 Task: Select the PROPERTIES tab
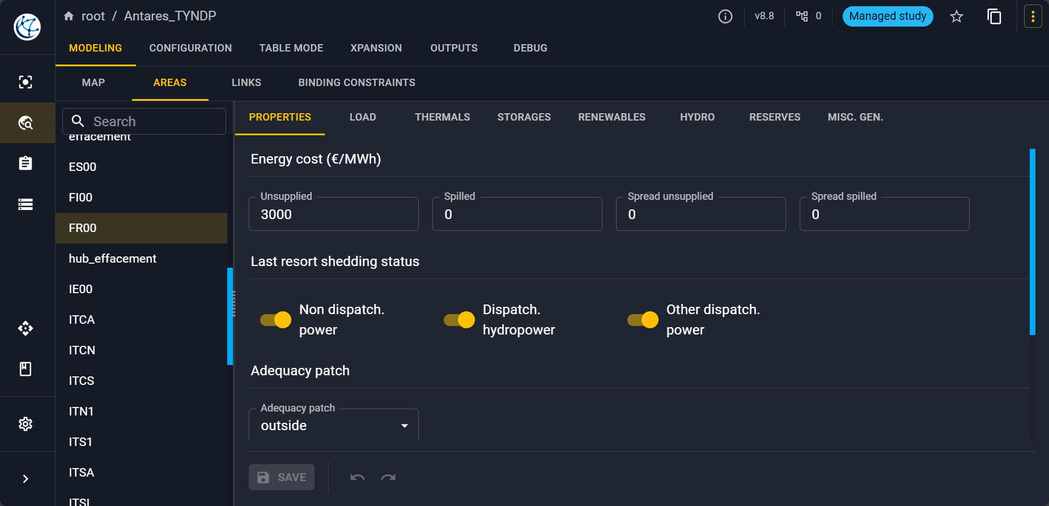click(x=280, y=117)
